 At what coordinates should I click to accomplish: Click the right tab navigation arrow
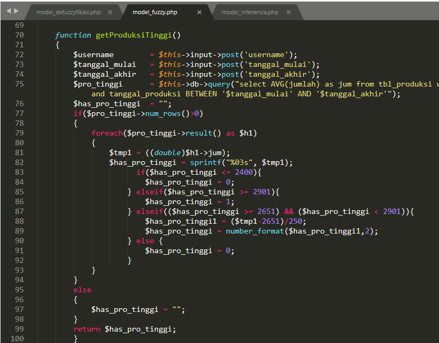pyautogui.click(x=16, y=11)
